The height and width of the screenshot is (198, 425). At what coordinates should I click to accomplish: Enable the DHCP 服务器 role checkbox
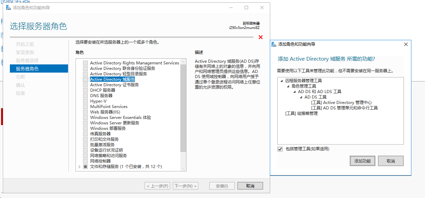(85, 90)
